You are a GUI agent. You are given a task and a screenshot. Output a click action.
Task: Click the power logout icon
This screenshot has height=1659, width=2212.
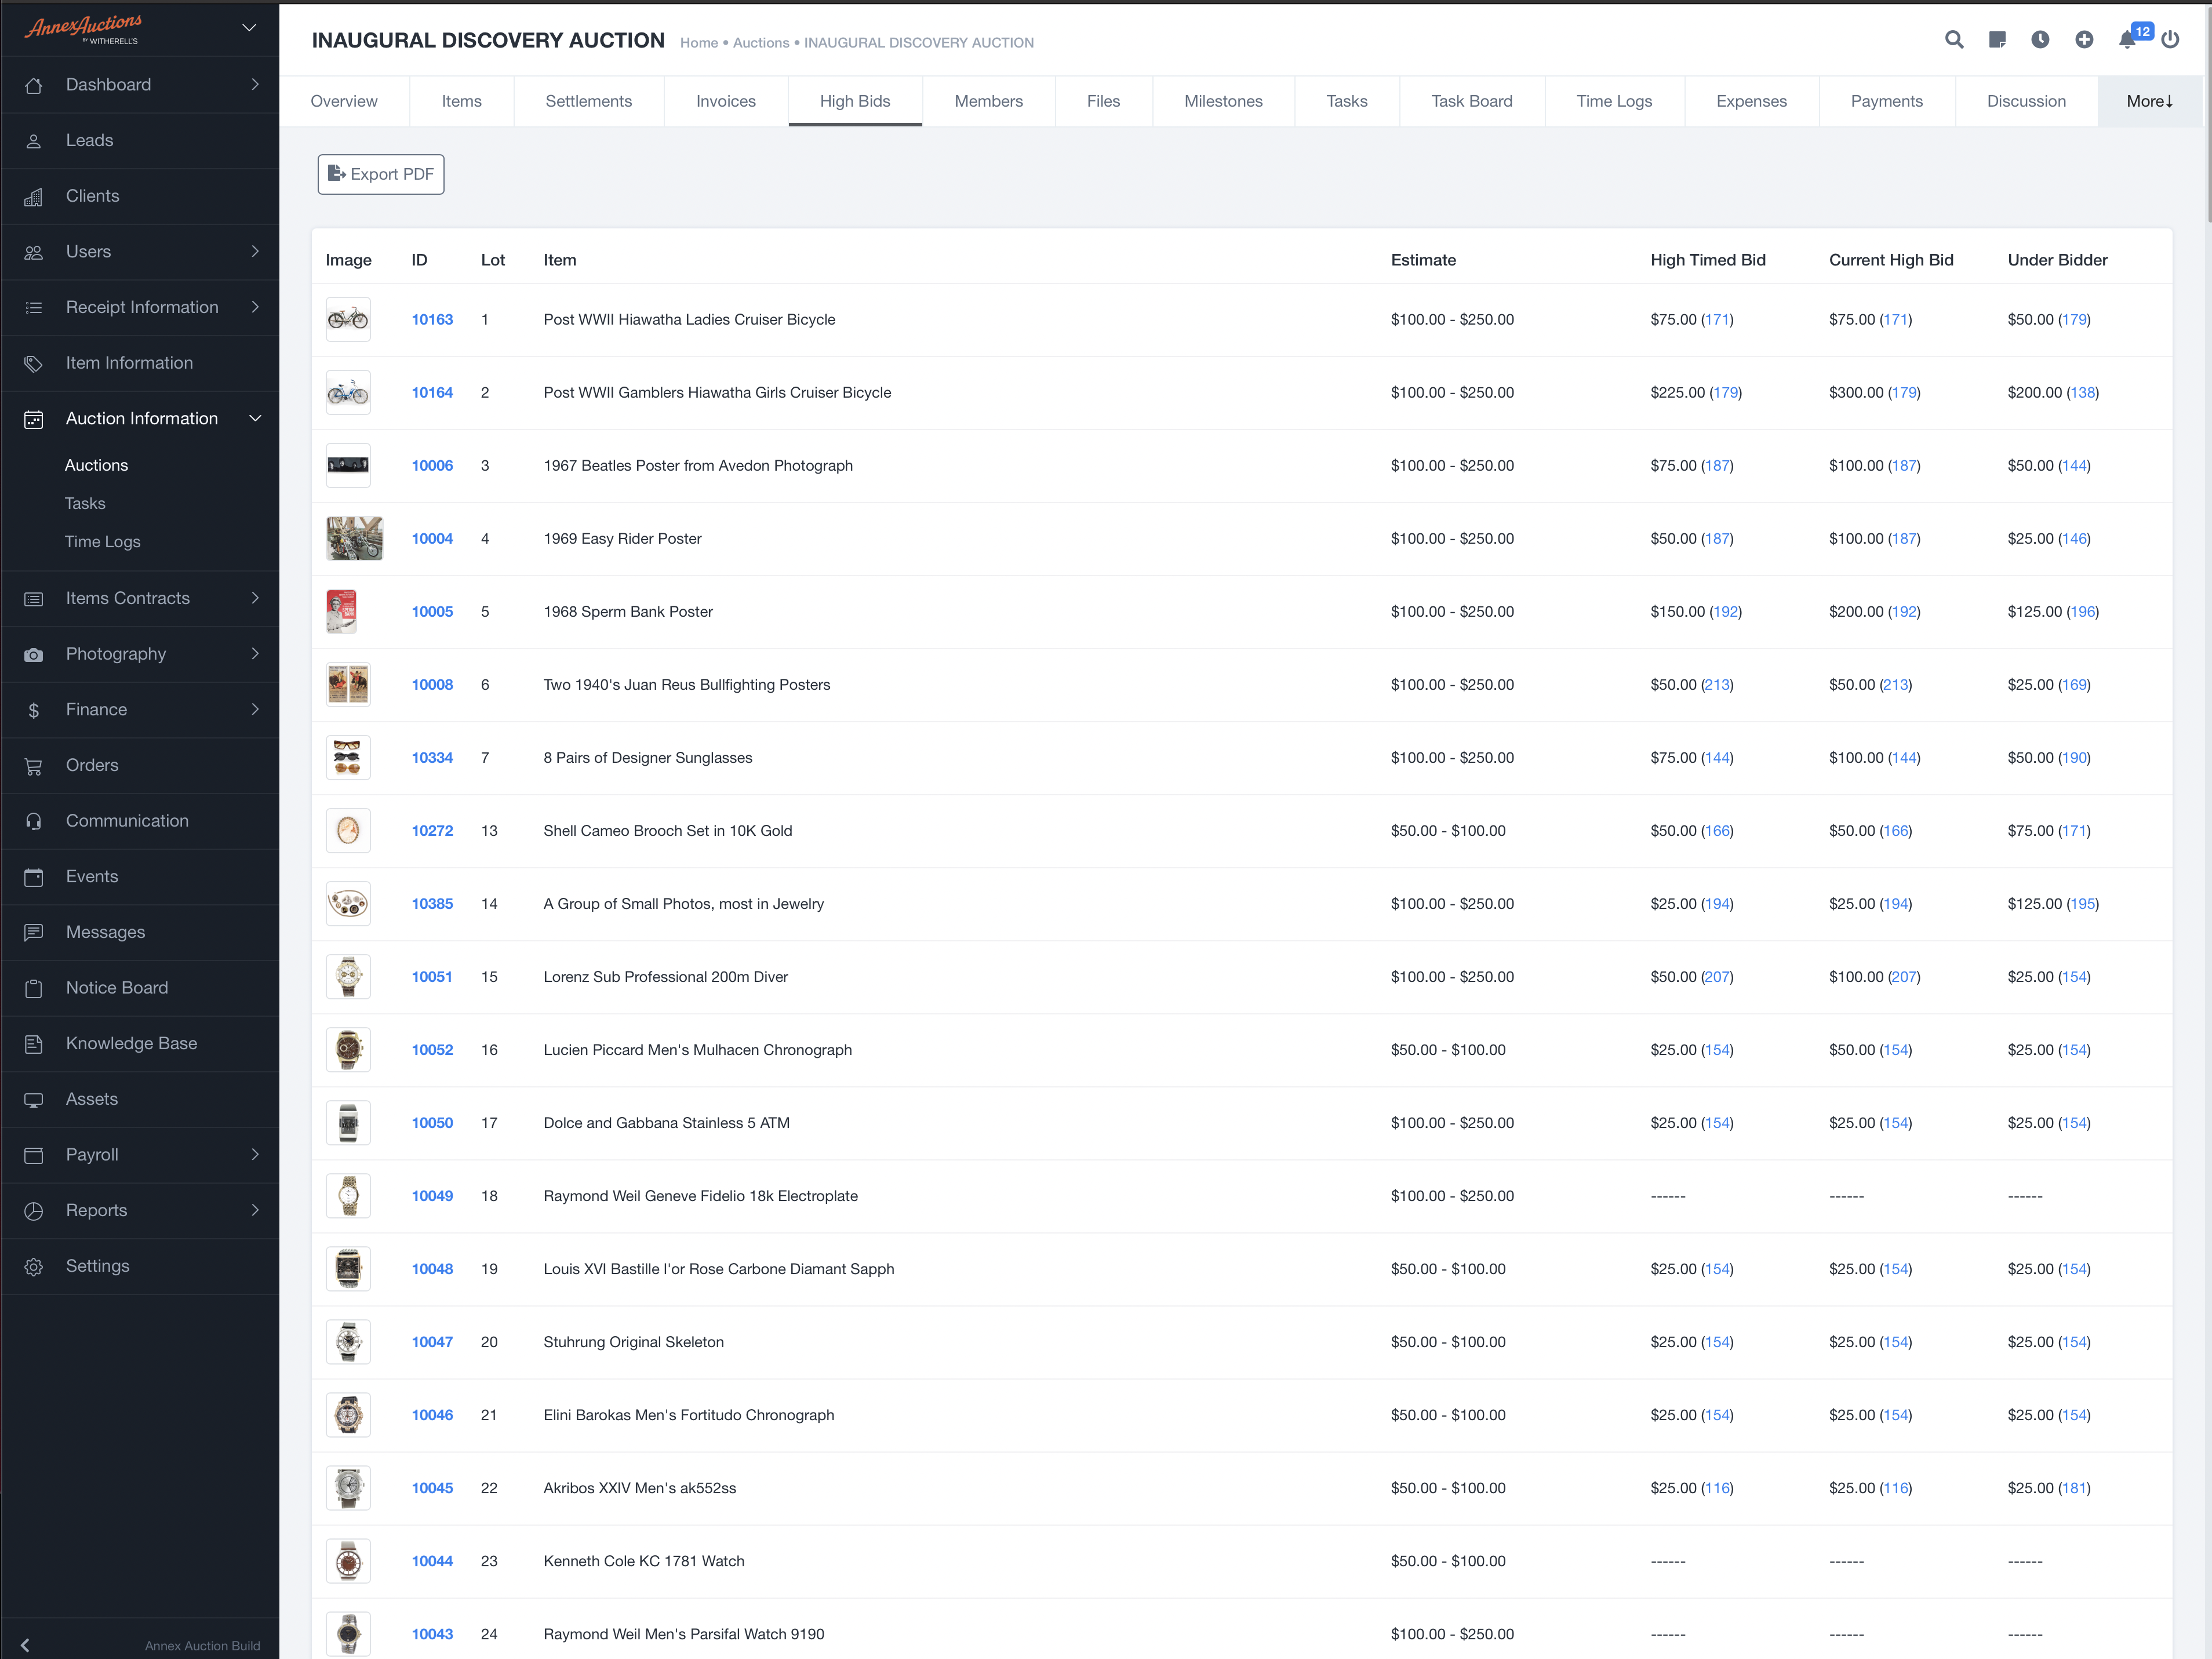click(2170, 40)
